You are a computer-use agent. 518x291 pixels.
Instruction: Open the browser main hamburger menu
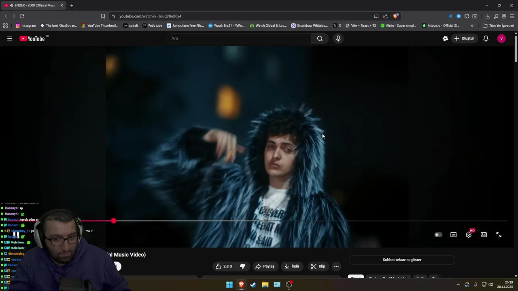click(x=512, y=16)
